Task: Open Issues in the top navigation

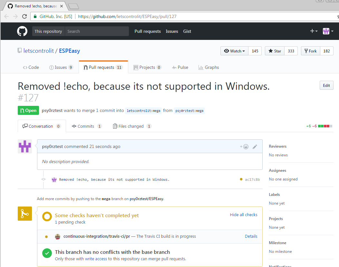Action: tap(172, 31)
